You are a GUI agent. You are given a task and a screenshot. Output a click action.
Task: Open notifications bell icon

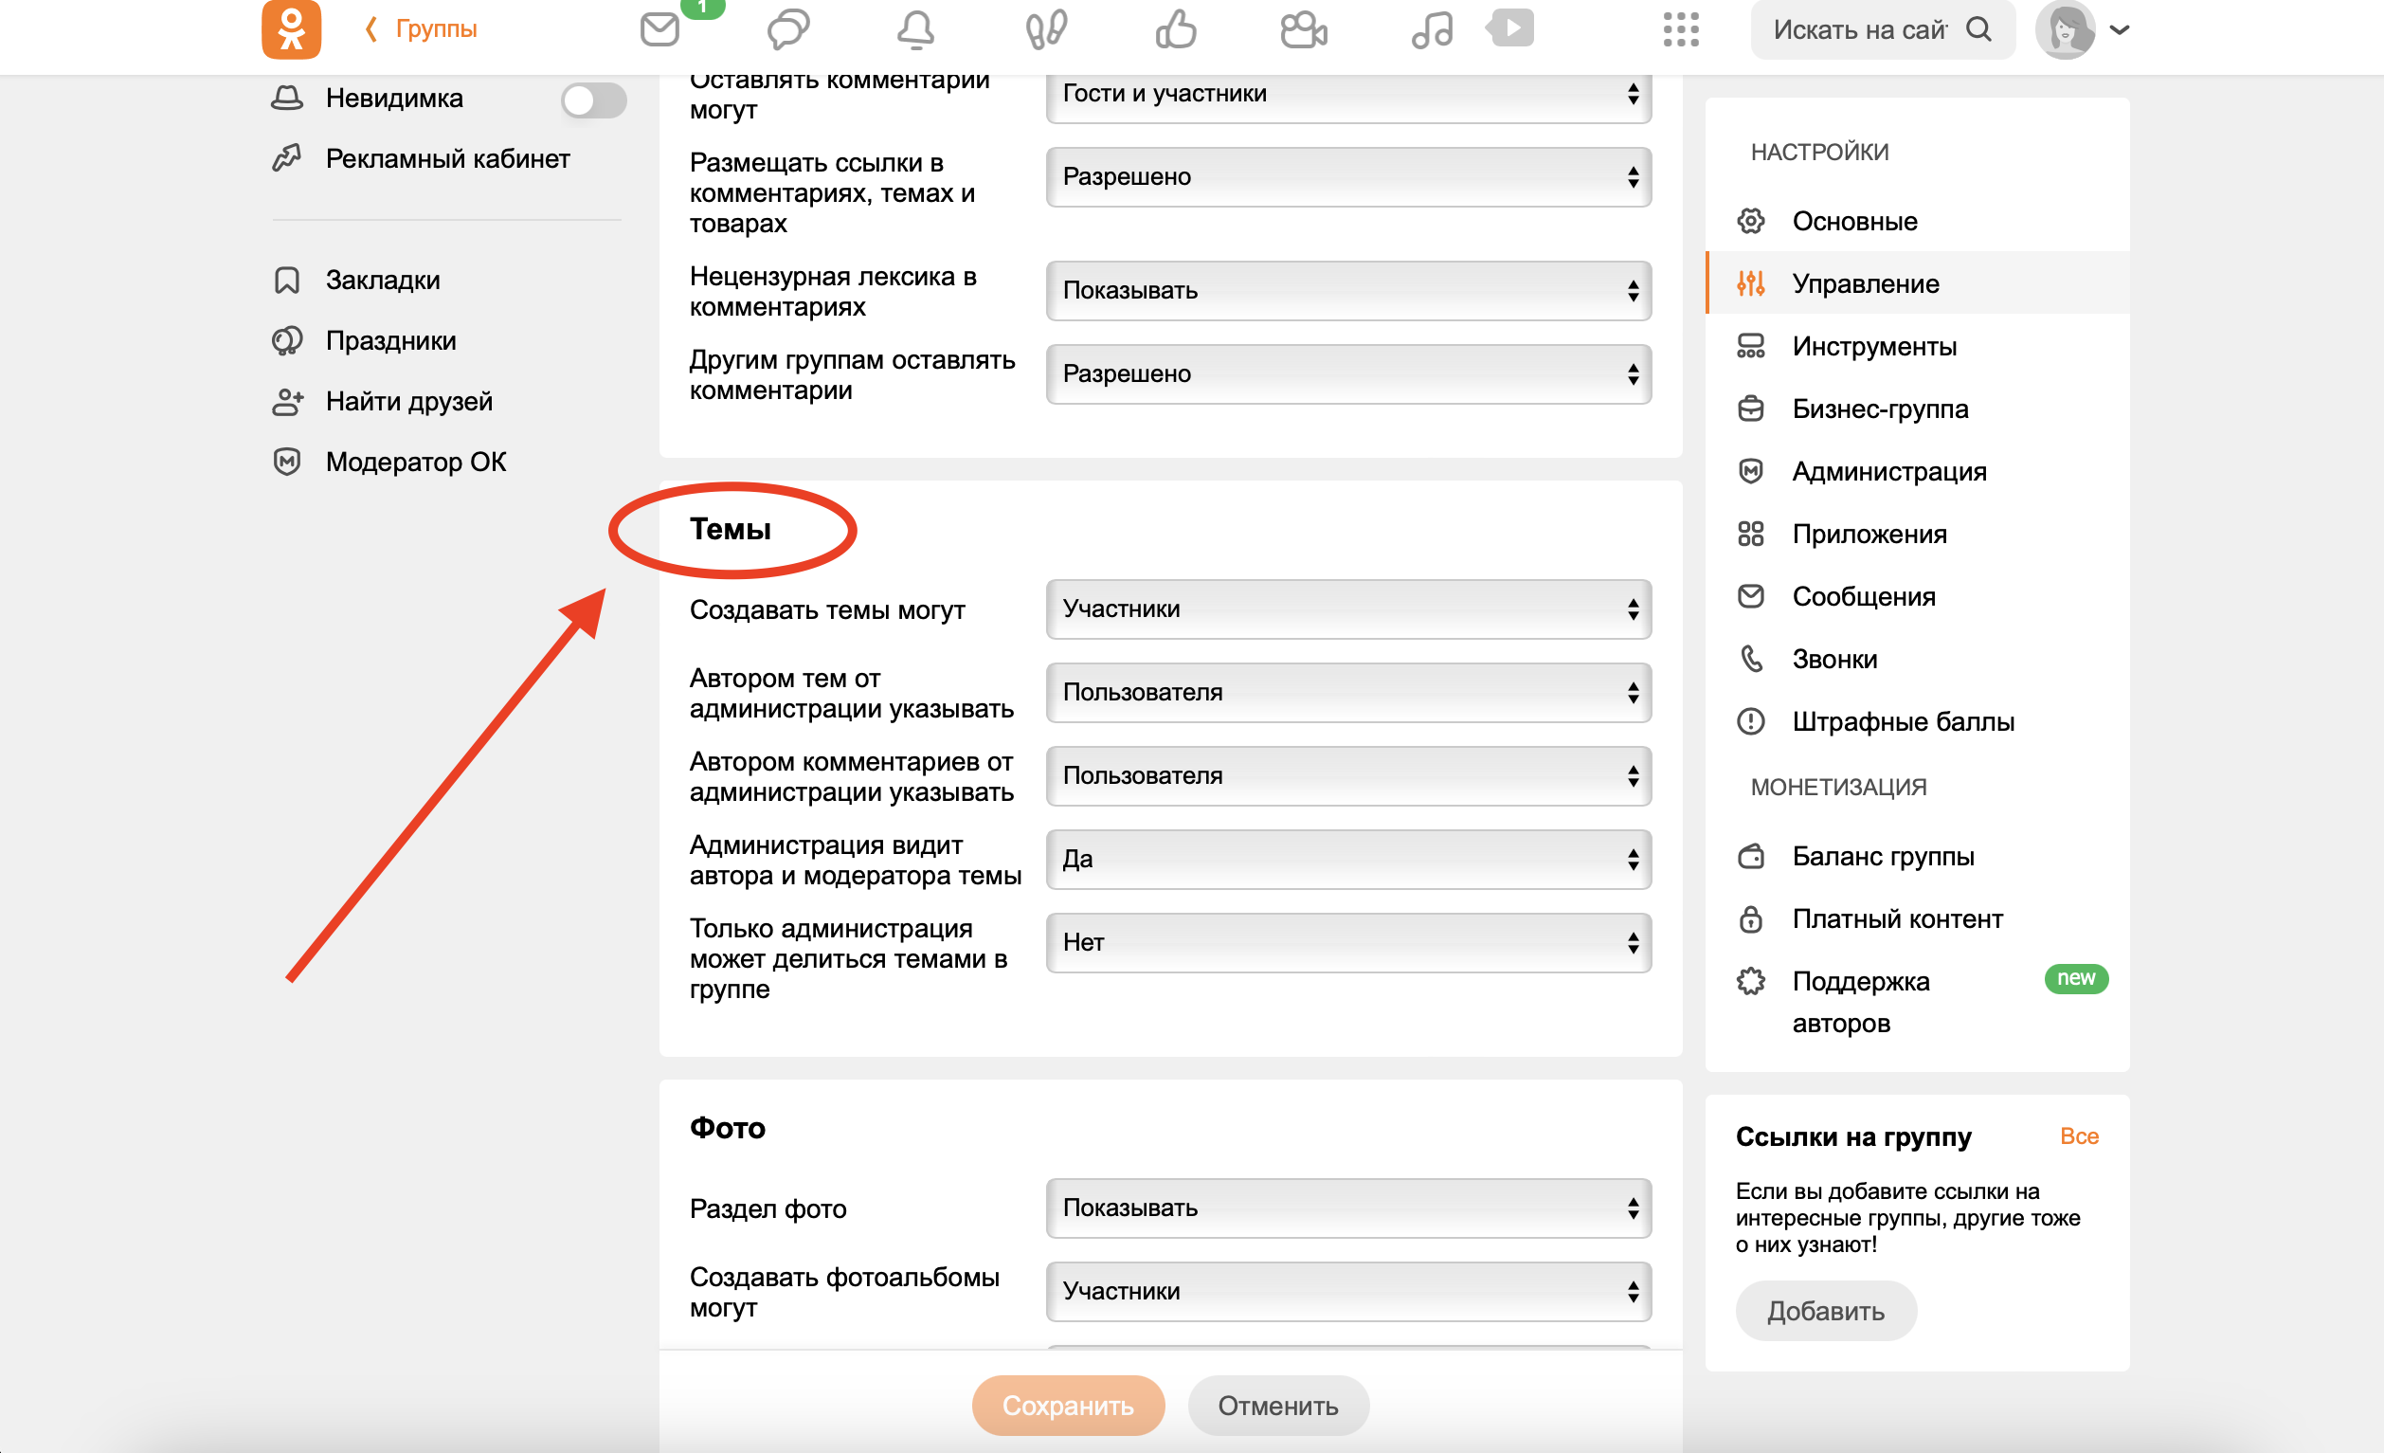(x=914, y=29)
